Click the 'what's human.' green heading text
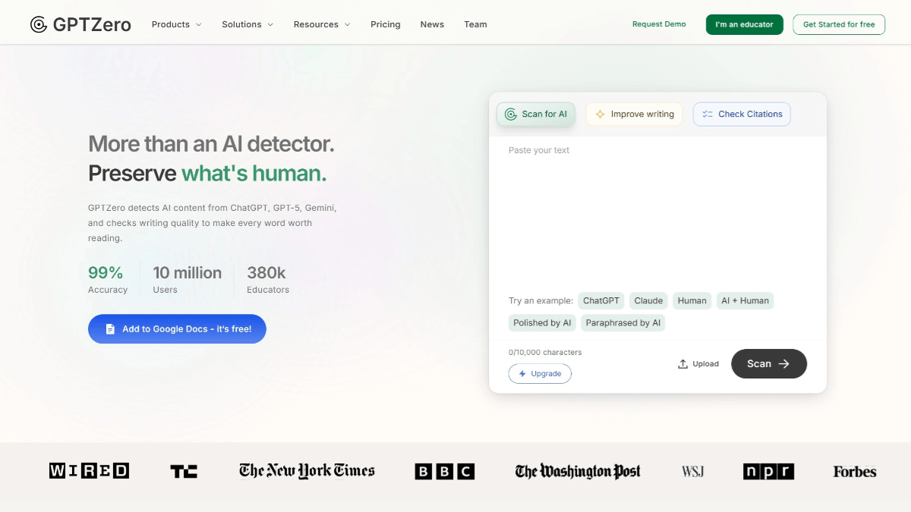Screen dimensions: 911x512 click(x=254, y=174)
